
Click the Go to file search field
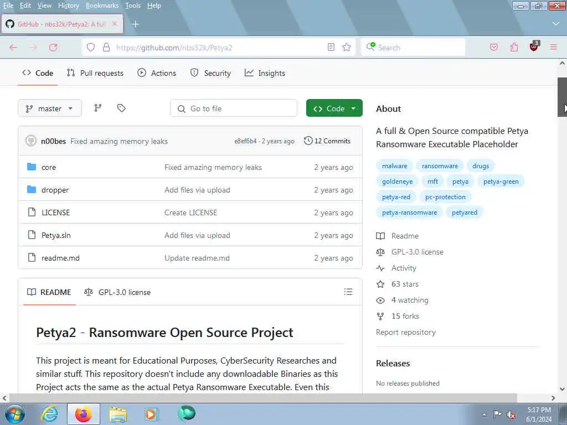[234, 108]
